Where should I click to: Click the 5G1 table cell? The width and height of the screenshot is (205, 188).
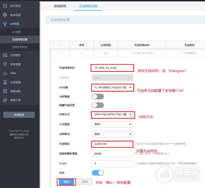106,53
